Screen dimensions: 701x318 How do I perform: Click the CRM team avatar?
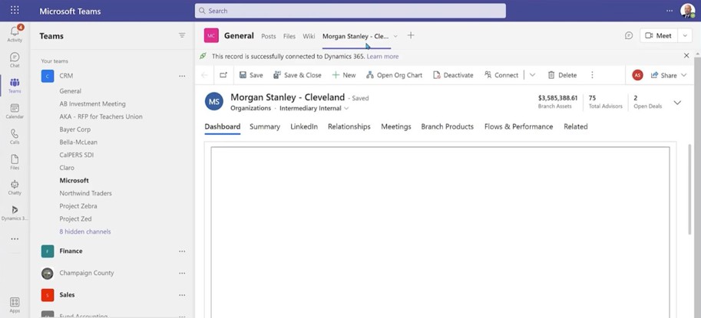click(x=48, y=76)
